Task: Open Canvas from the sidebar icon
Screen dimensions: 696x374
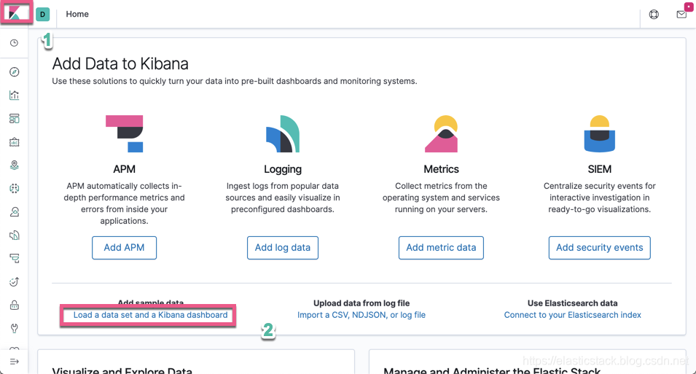Action: point(14,142)
